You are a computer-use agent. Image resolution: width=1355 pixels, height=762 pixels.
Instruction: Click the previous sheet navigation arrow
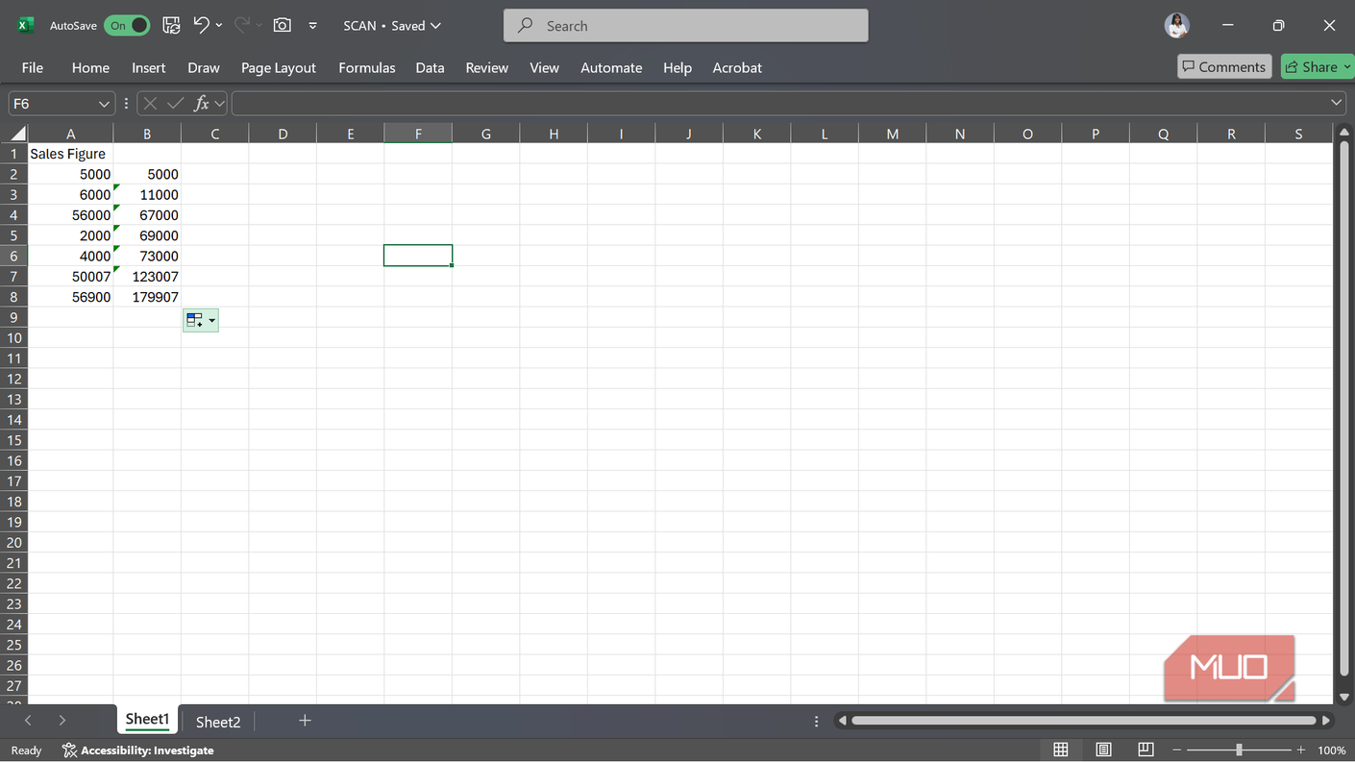(28, 721)
